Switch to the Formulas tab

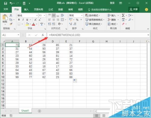coord(51,10)
